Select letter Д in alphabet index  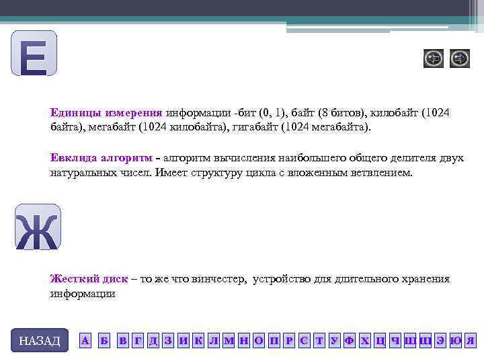[153, 340]
